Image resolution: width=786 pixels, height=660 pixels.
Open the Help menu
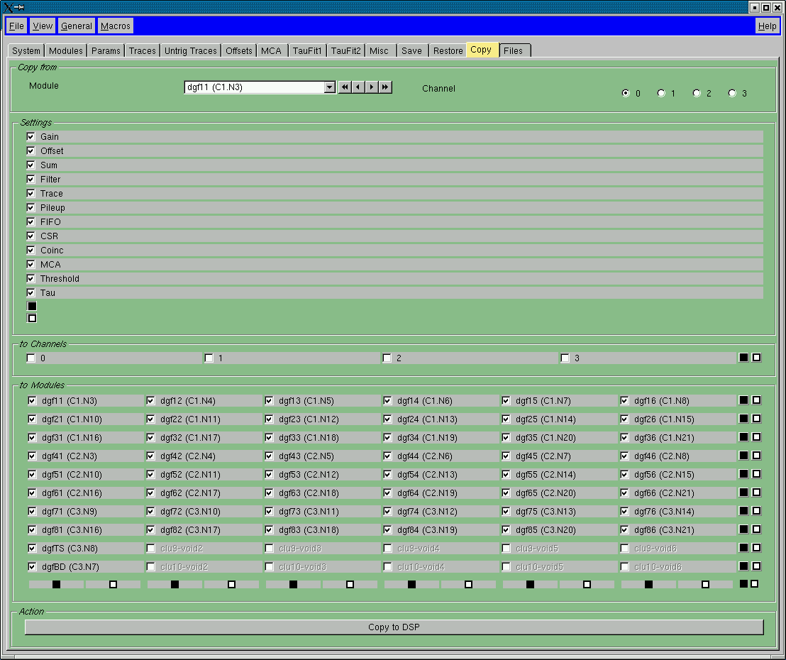tap(767, 26)
